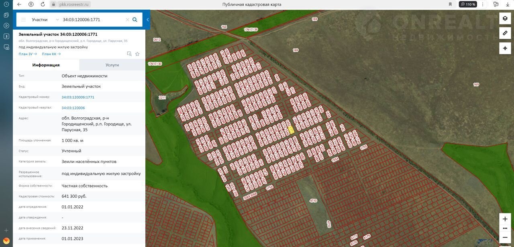The image size is (514, 247).
Task: Open the three-dot options between zoom buttons
Action: click(505, 228)
